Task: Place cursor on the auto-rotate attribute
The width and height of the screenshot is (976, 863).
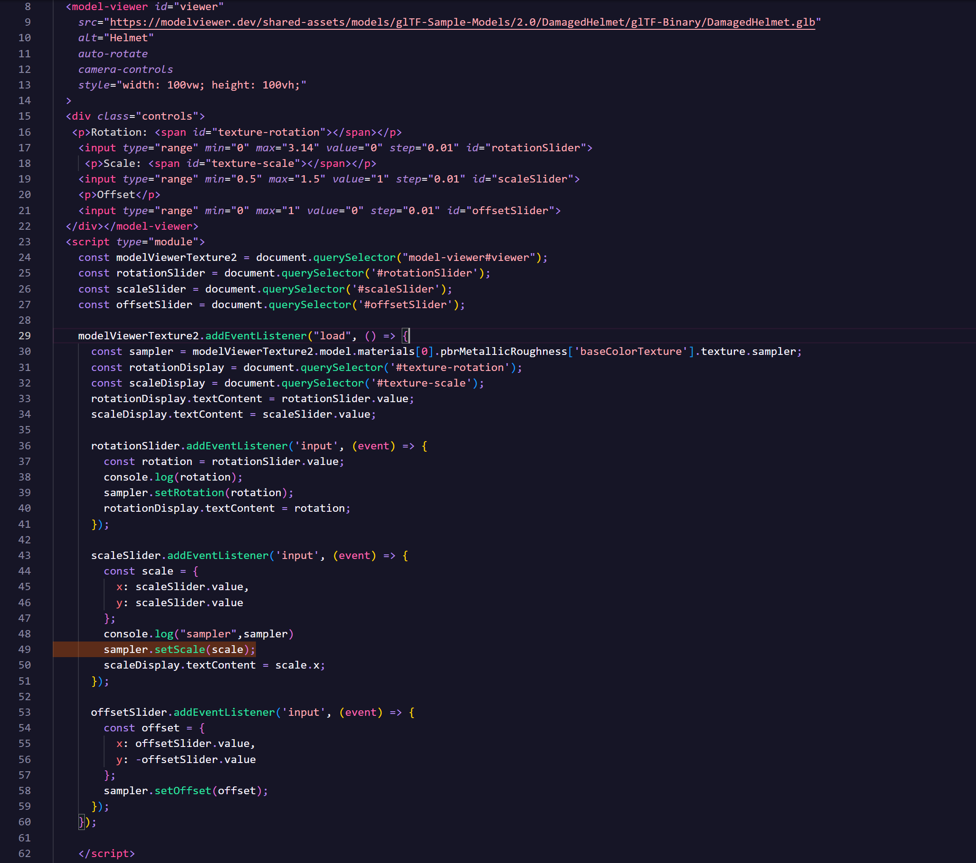Action: tap(113, 54)
